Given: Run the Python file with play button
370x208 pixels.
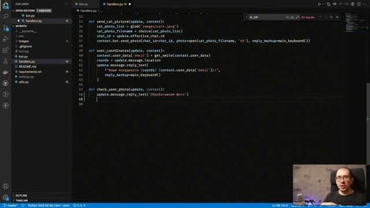Looking at the screenshot, I should 319,4.
